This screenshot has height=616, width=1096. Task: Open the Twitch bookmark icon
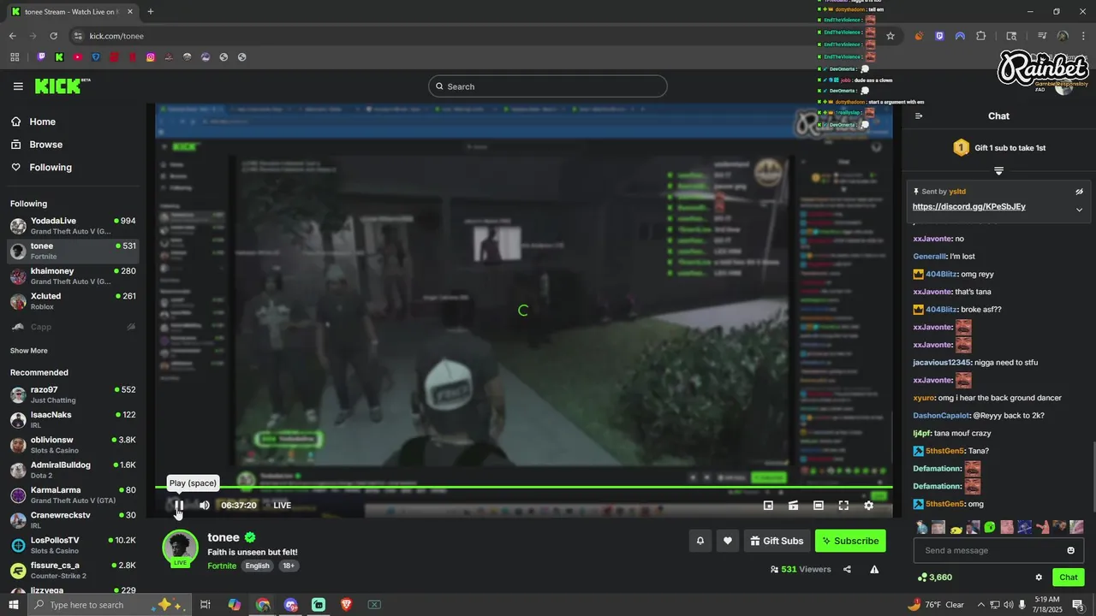click(40, 57)
